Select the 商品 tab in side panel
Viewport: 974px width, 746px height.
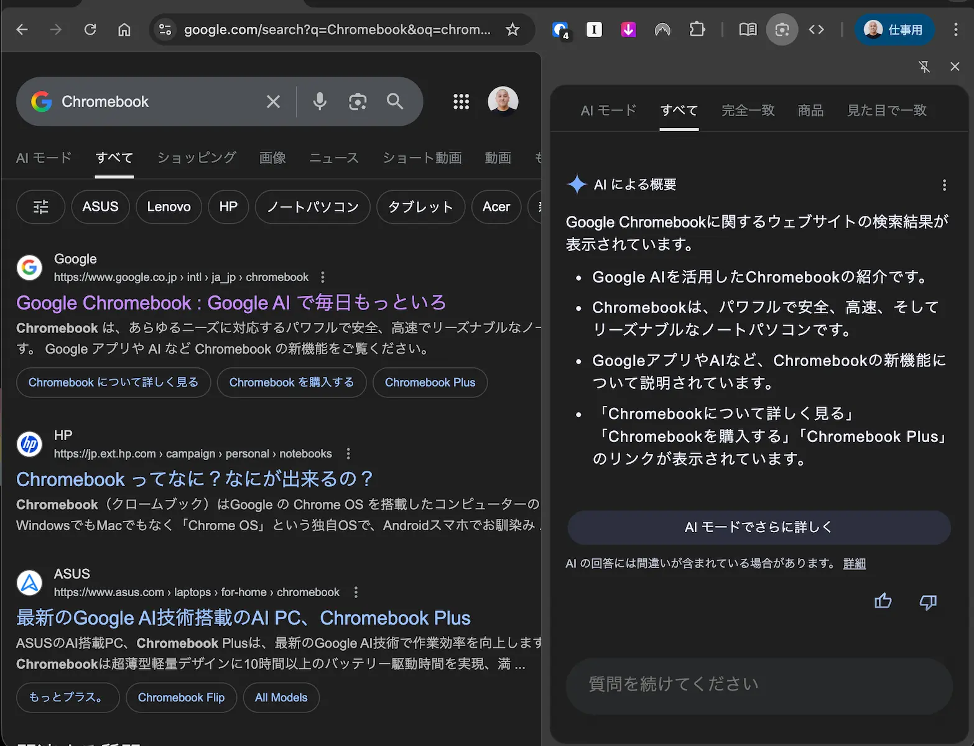point(810,111)
